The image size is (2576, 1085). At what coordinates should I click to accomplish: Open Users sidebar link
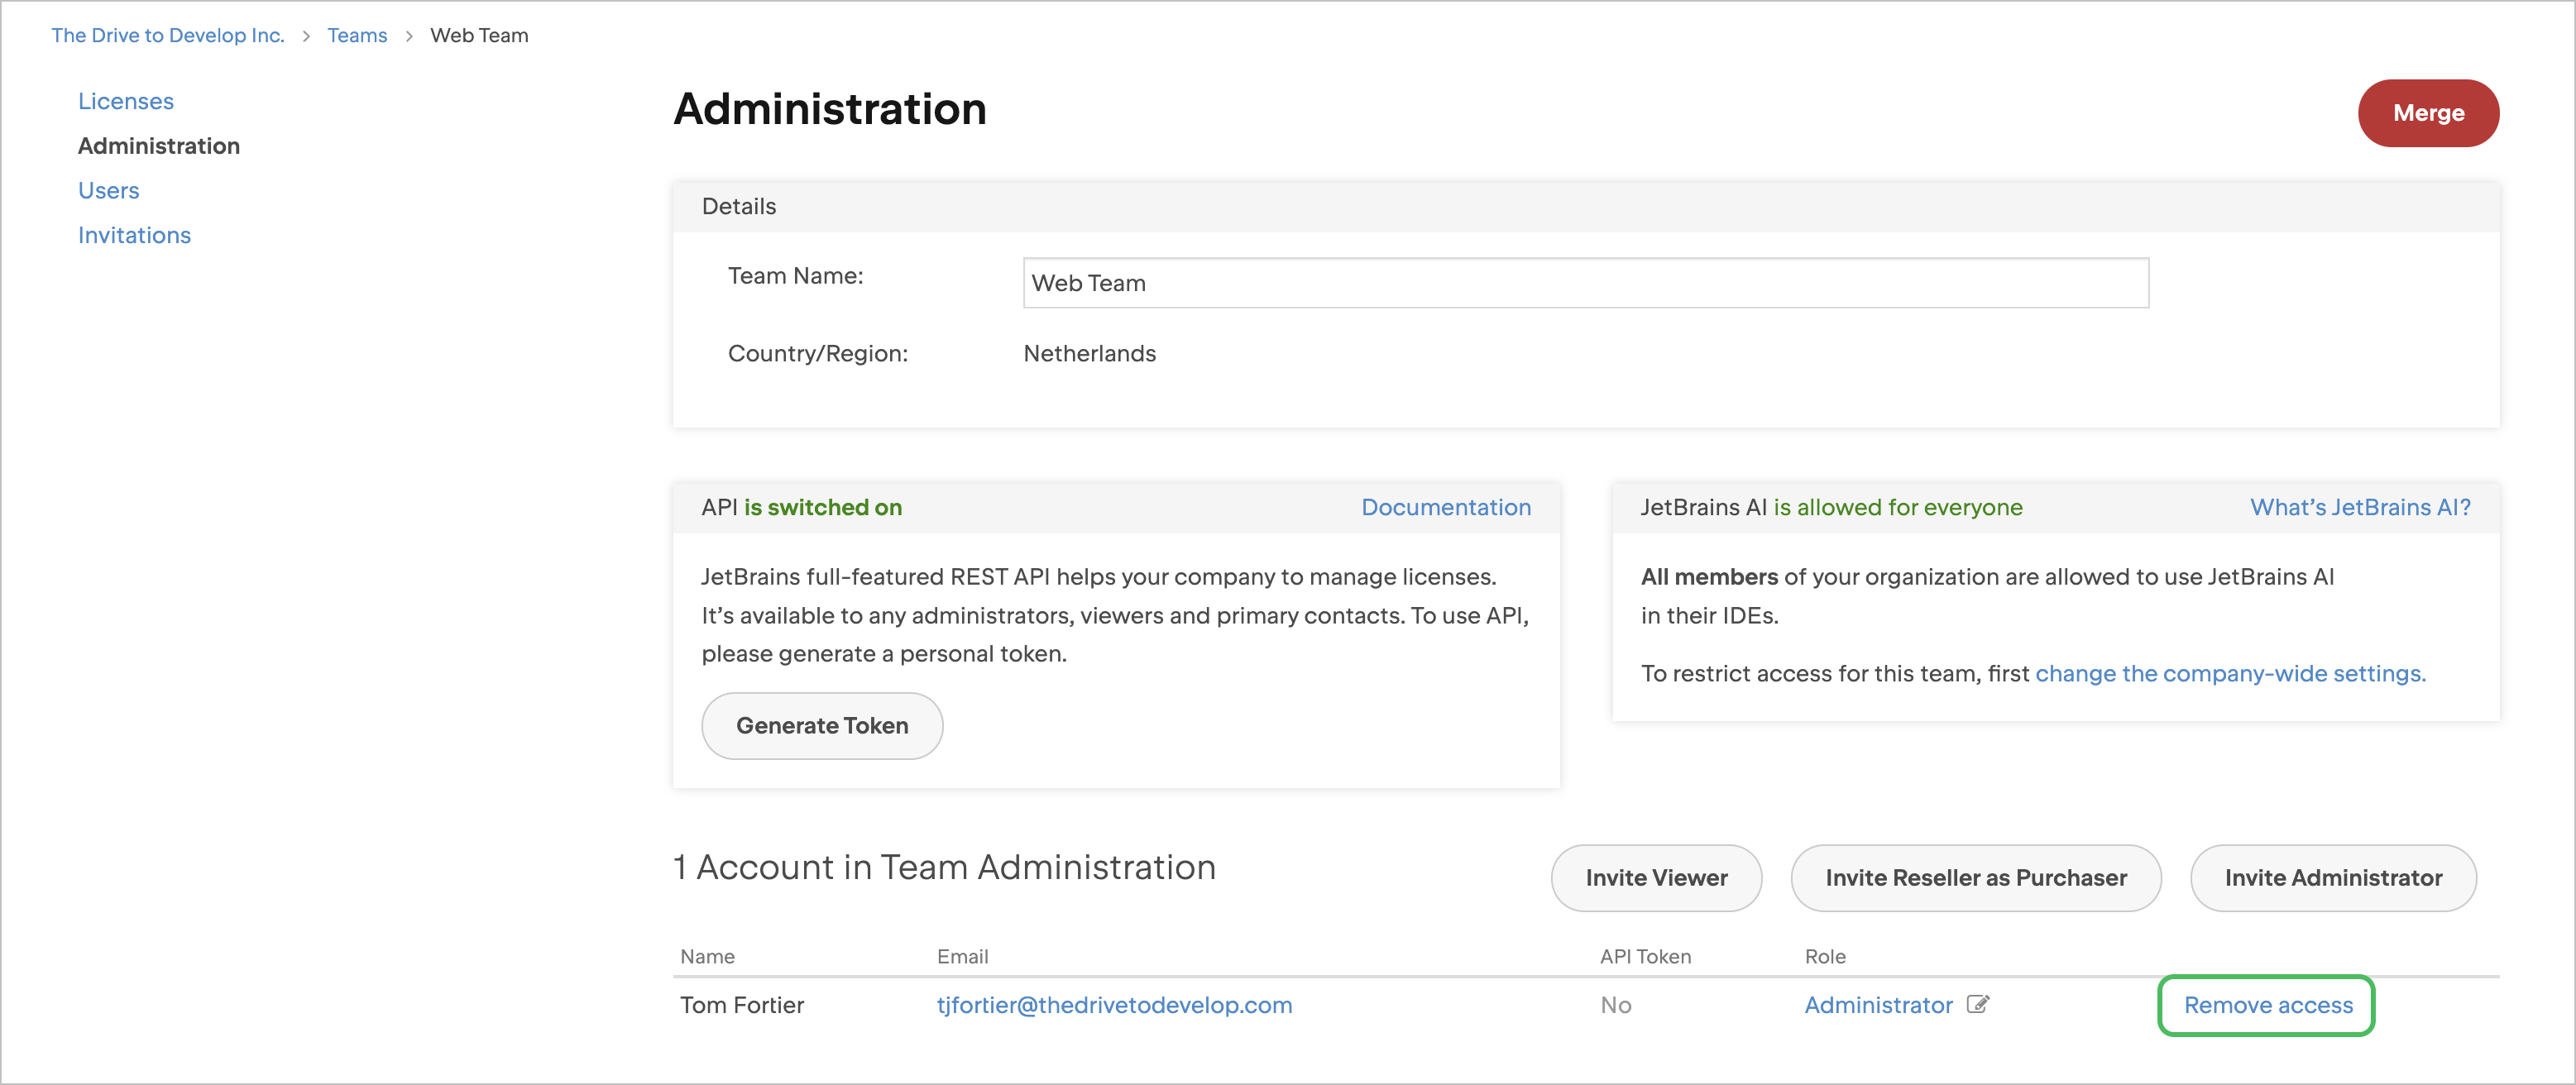(109, 190)
